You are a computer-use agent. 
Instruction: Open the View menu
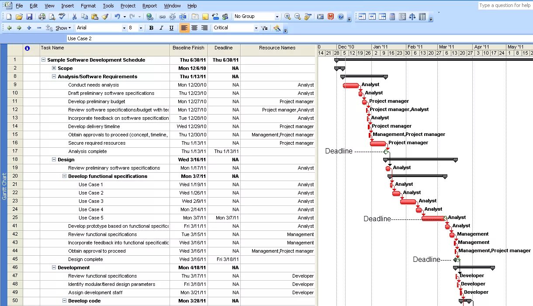click(x=50, y=6)
